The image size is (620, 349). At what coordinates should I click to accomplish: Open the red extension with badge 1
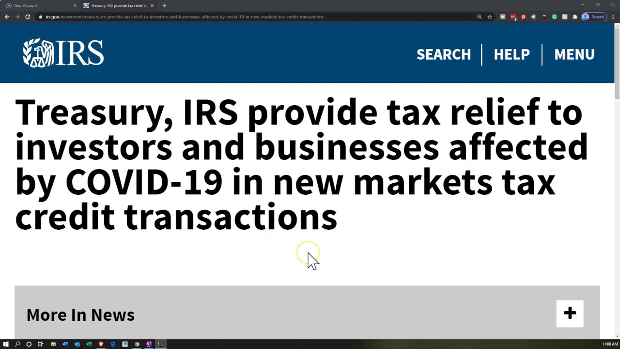click(x=513, y=17)
